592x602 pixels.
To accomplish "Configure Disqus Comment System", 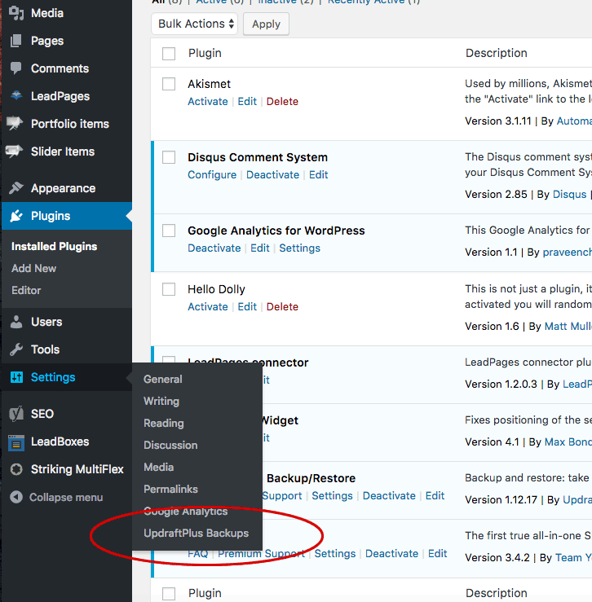I will click(x=212, y=174).
